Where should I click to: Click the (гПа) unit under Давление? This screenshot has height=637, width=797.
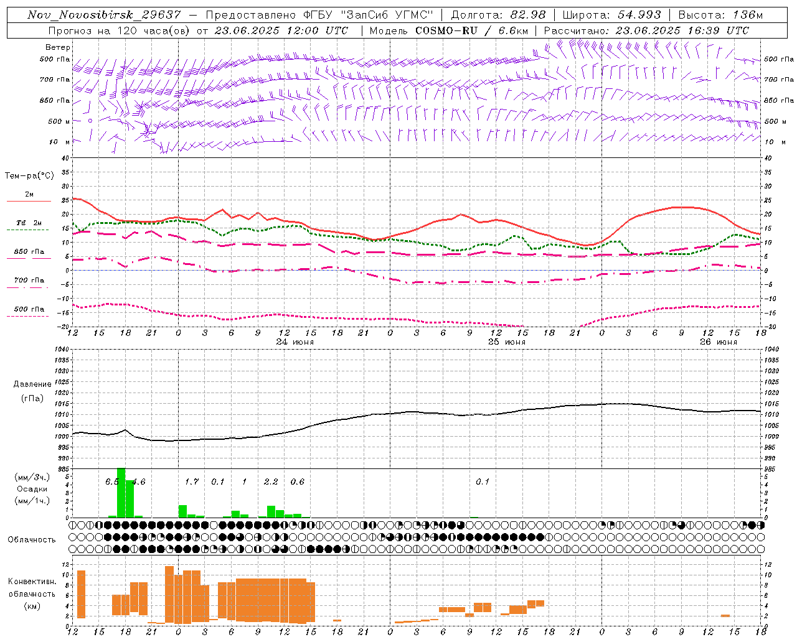coord(32,399)
